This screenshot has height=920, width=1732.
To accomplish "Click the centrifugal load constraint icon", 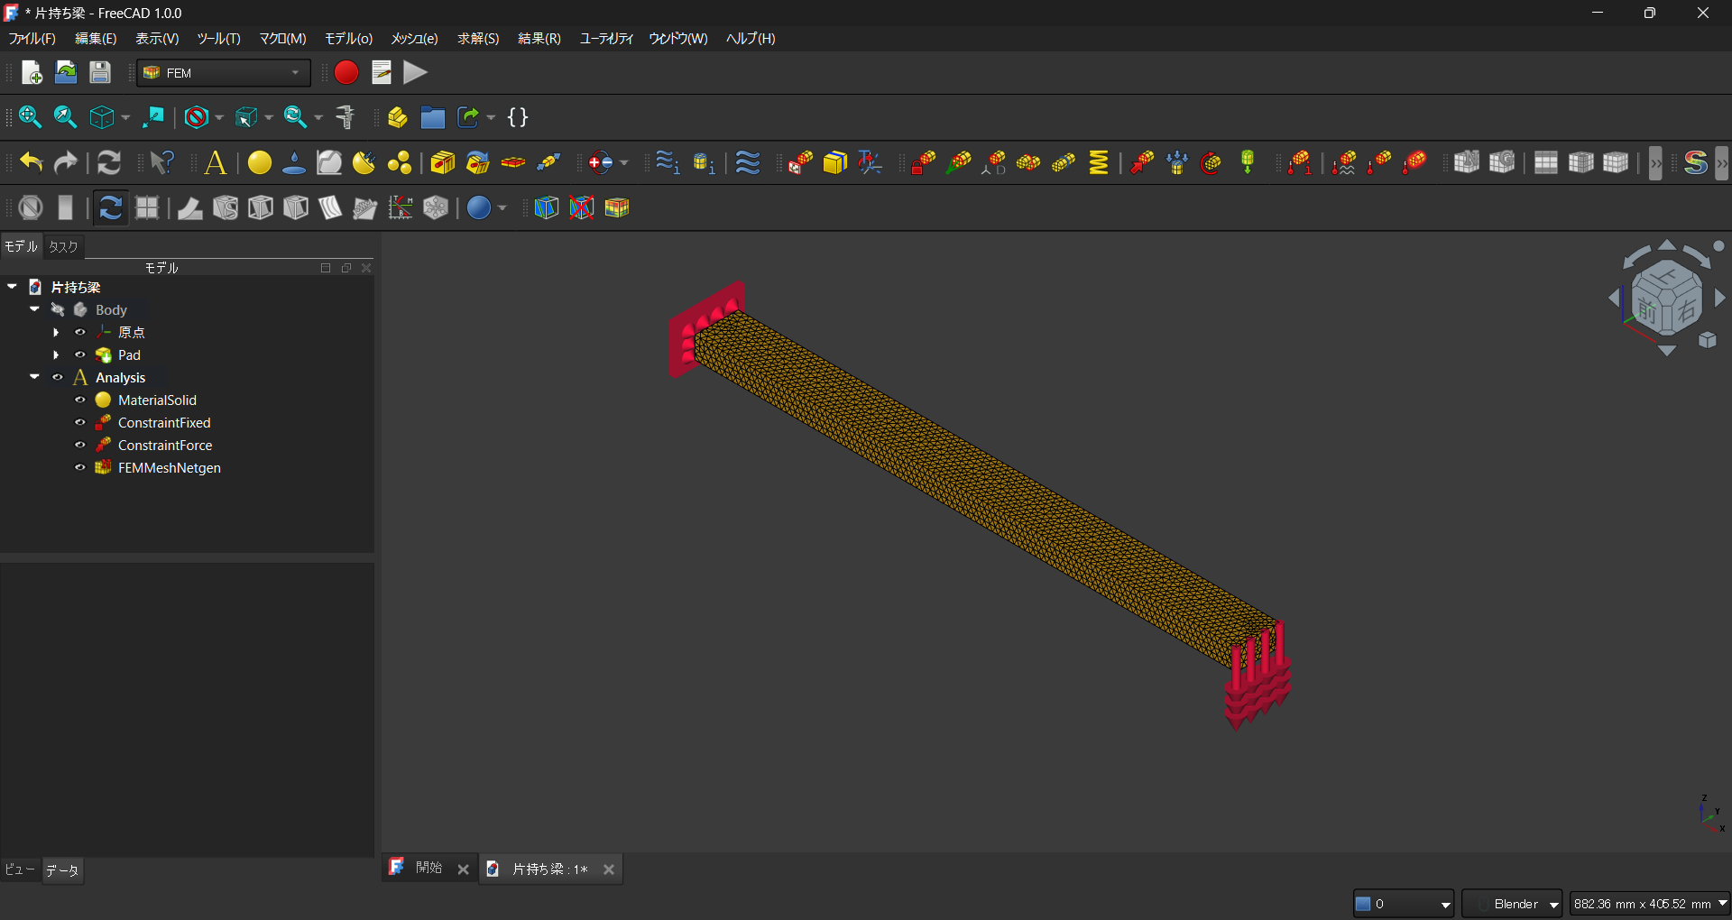I will click(x=1211, y=162).
